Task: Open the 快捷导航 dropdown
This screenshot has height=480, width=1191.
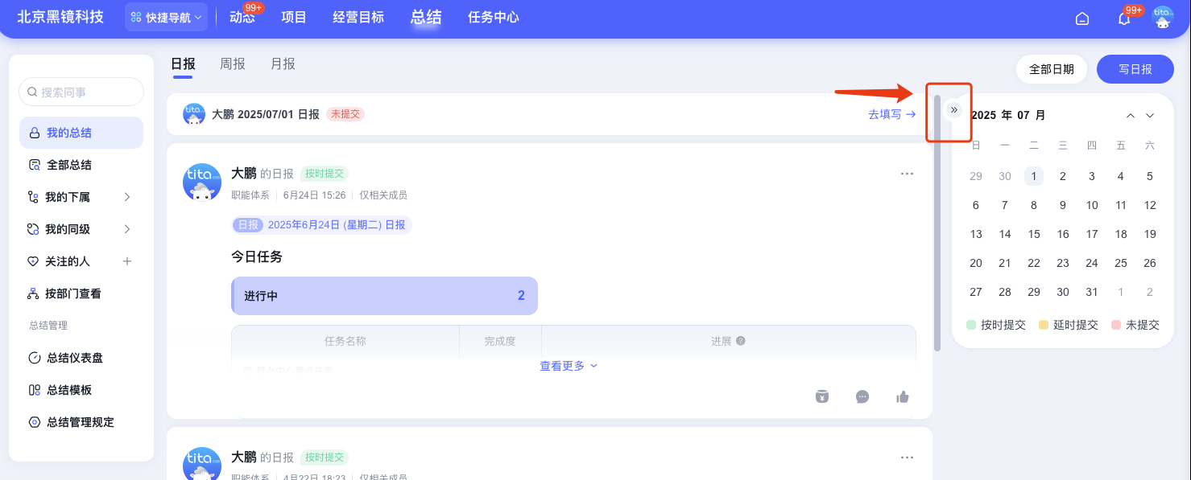Action: click(x=165, y=16)
